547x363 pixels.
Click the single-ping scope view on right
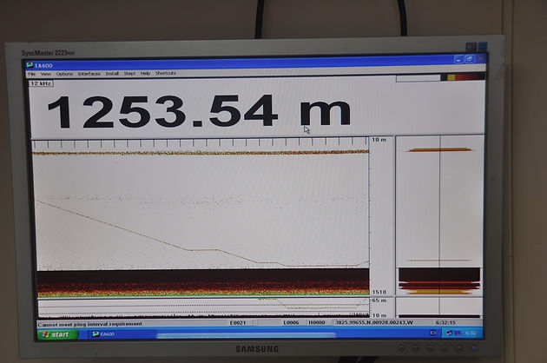[x=439, y=215]
